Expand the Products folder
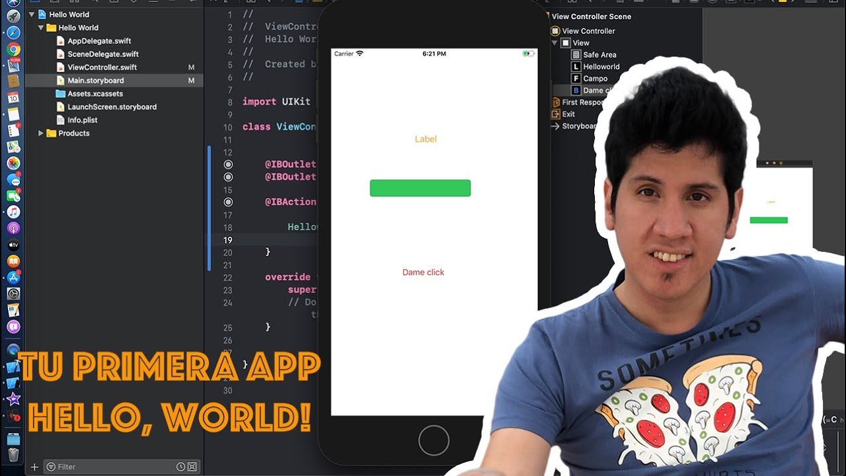 click(x=41, y=134)
